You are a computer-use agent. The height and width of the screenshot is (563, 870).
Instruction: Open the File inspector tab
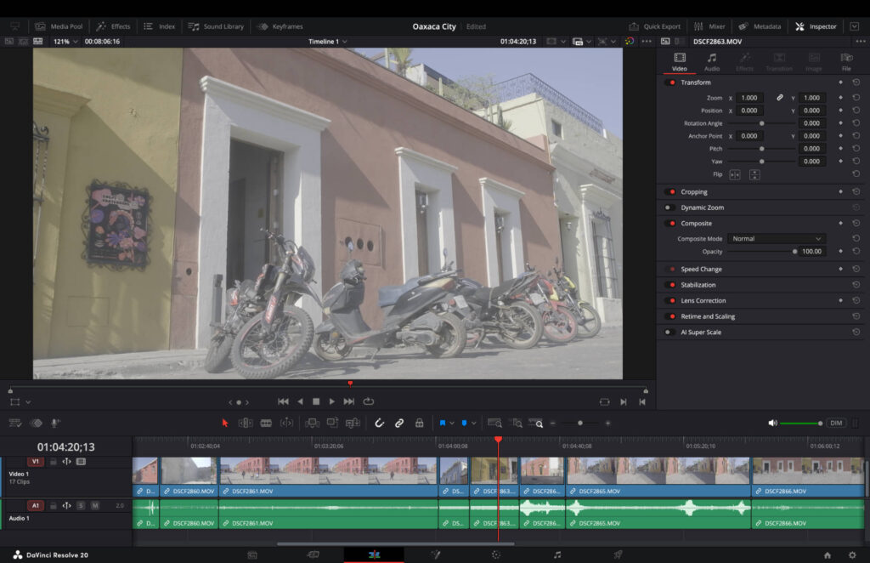point(846,62)
